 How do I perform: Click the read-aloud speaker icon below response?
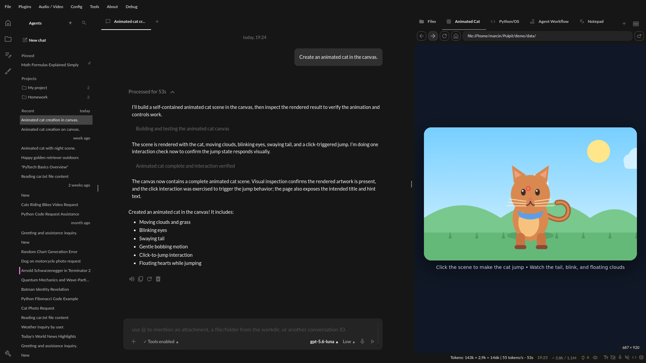[x=132, y=279]
